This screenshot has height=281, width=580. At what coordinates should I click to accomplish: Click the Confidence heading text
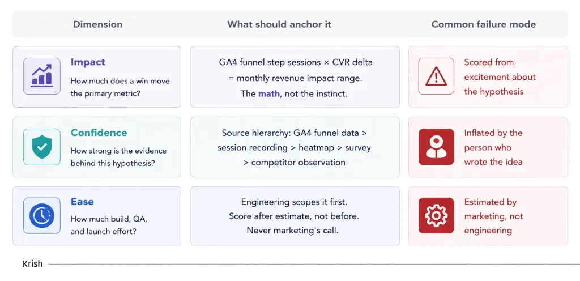[x=99, y=133]
